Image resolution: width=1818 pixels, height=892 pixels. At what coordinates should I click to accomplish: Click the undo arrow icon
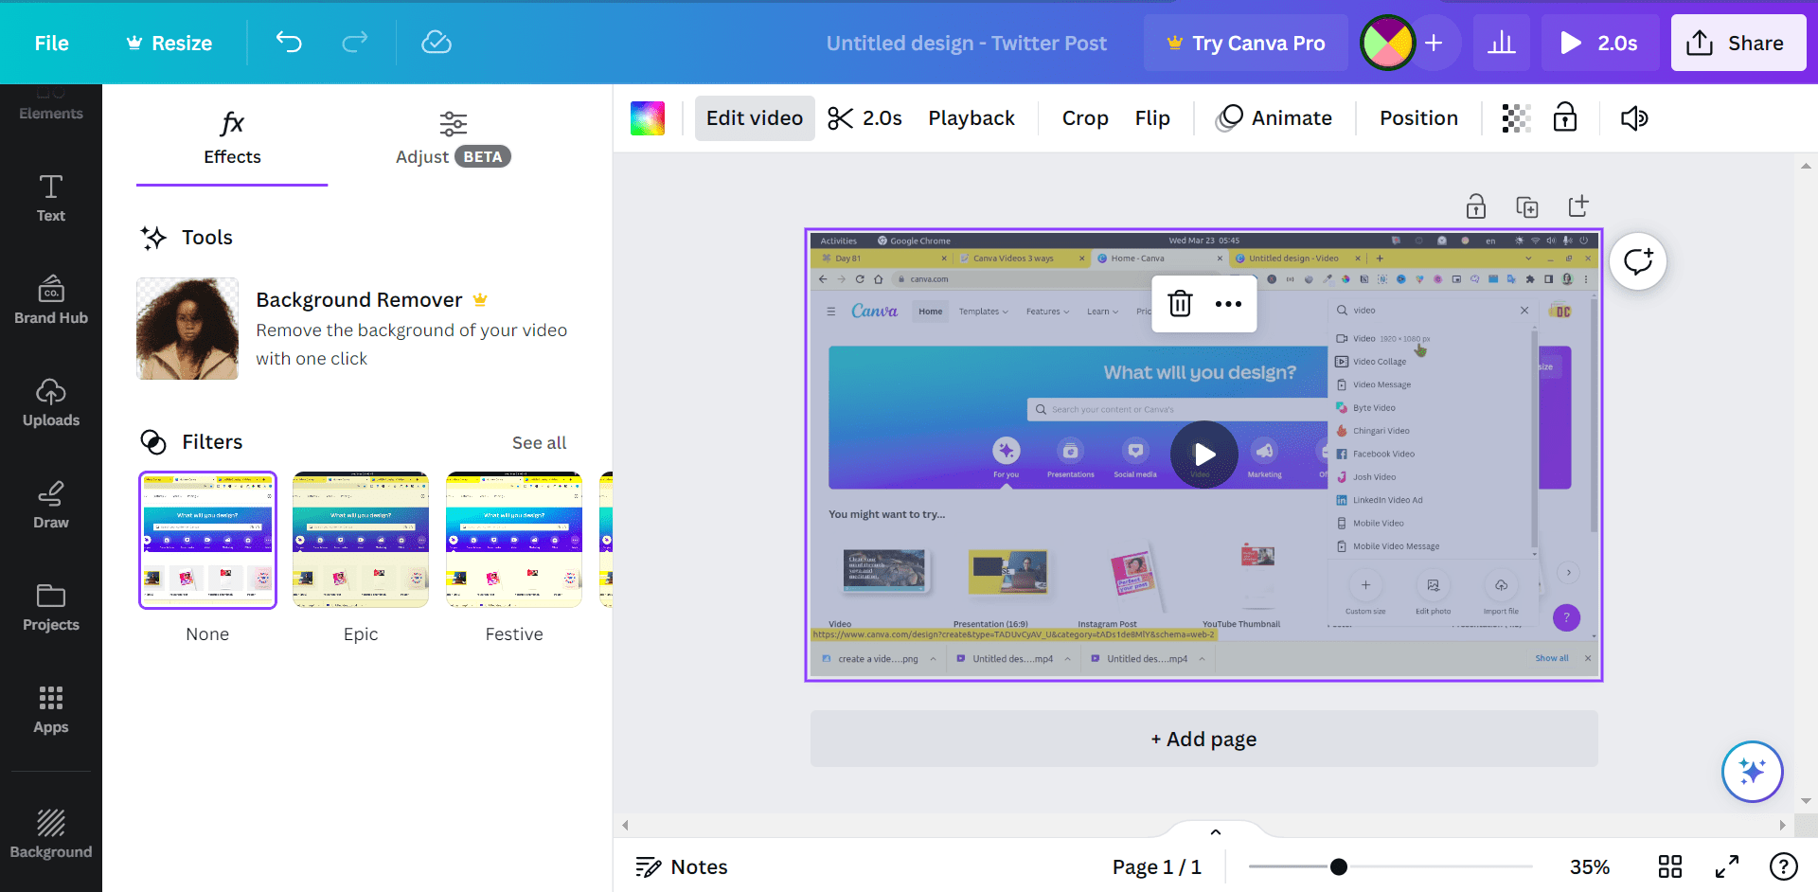pyautogui.click(x=289, y=43)
